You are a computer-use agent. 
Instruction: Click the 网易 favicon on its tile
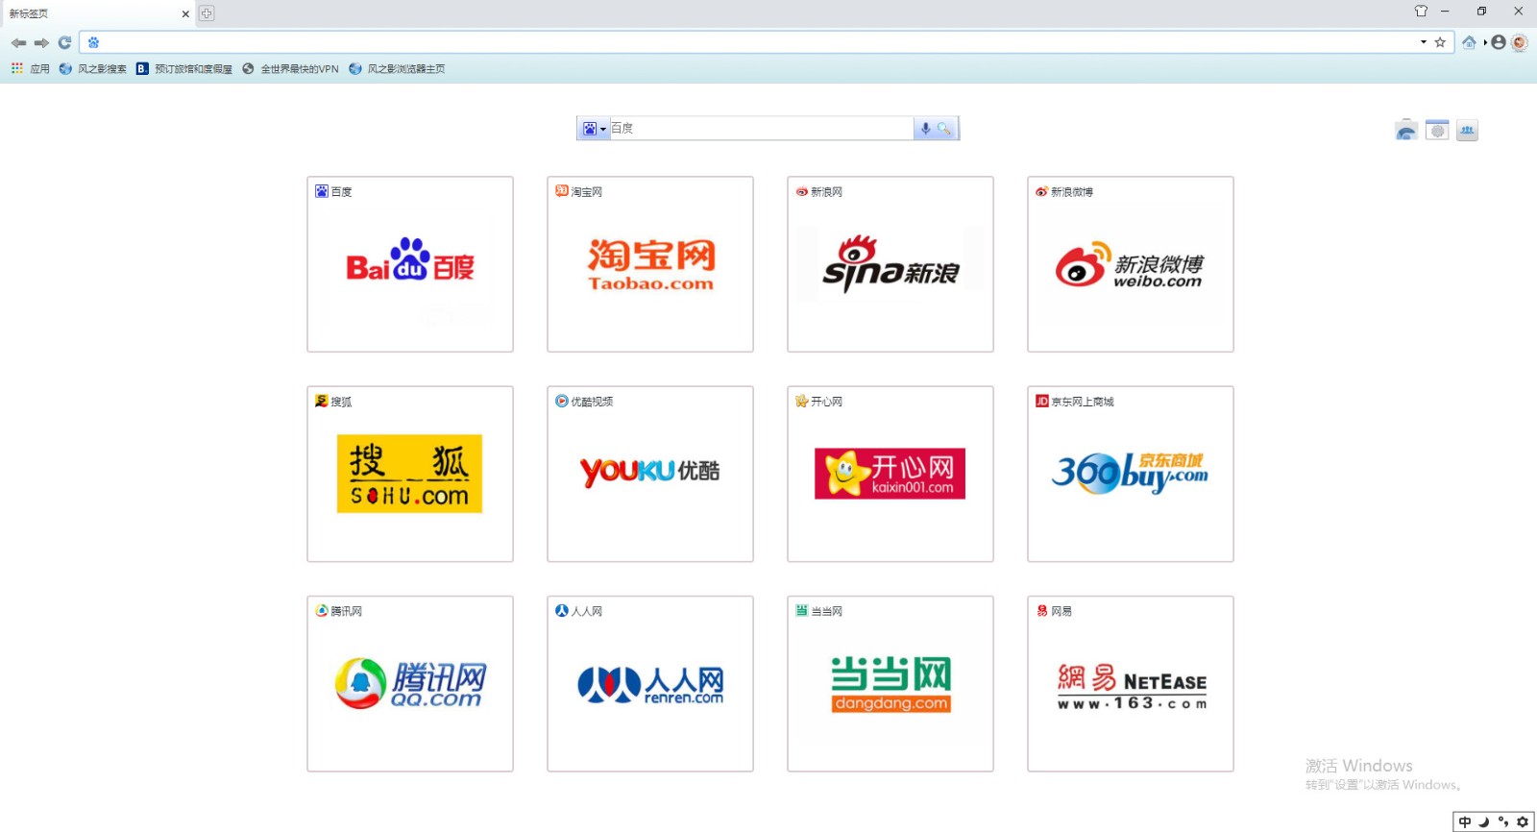(1042, 610)
